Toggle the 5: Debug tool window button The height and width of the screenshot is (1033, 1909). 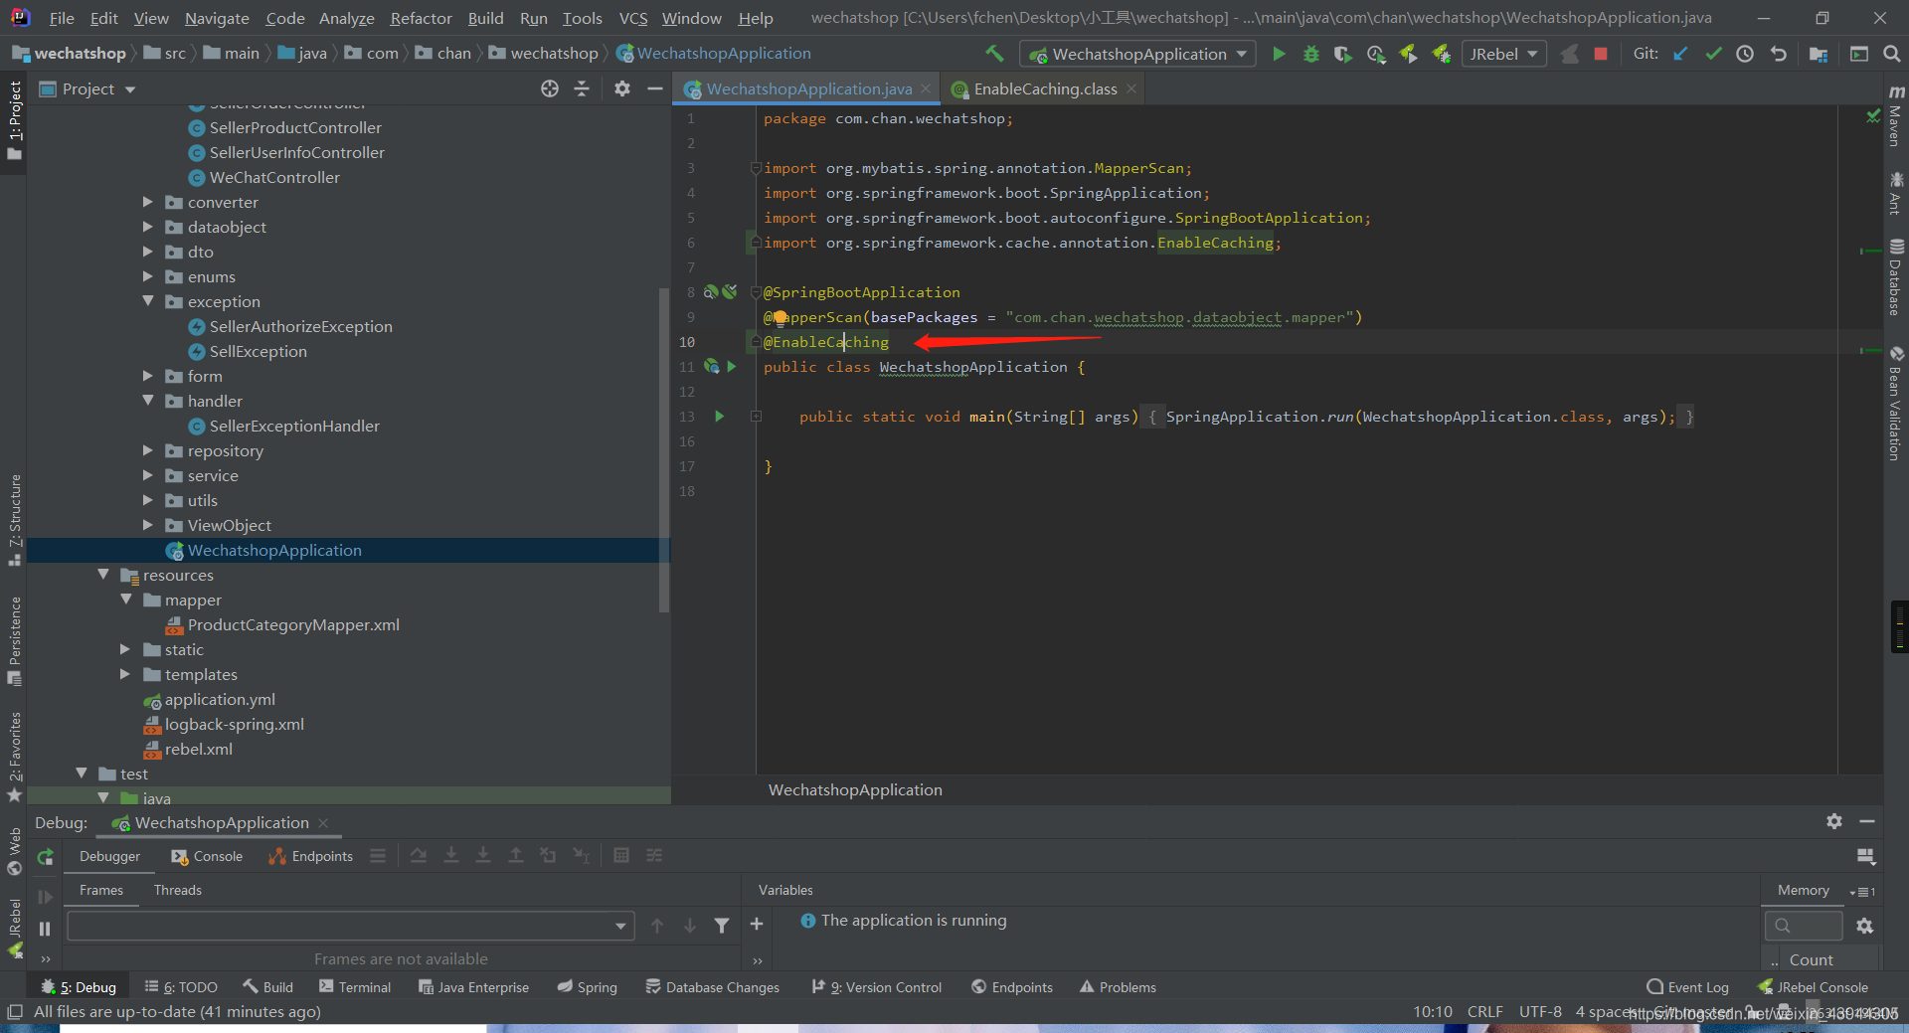(79, 986)
